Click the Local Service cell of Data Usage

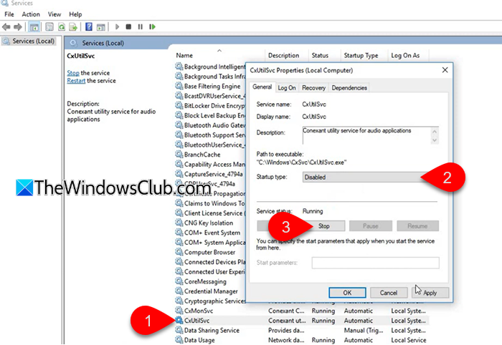[409, 340]
